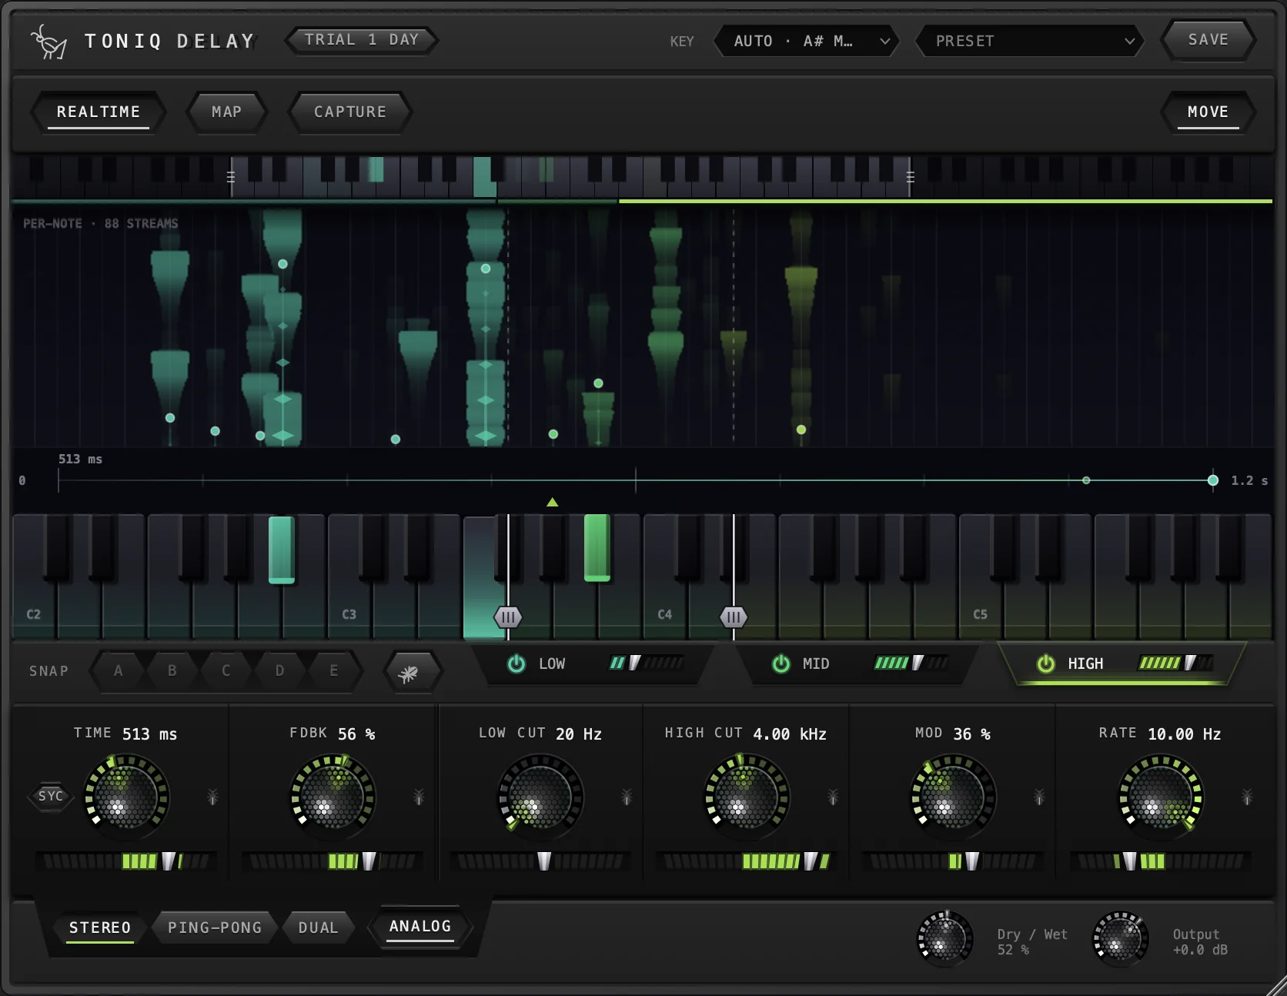Select the MID band label
Viewport: 1287px width, 996px height.
click(816, 663)
